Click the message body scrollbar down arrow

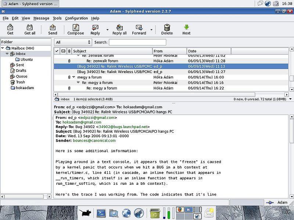pyautogui.click(x=291, y=196)
